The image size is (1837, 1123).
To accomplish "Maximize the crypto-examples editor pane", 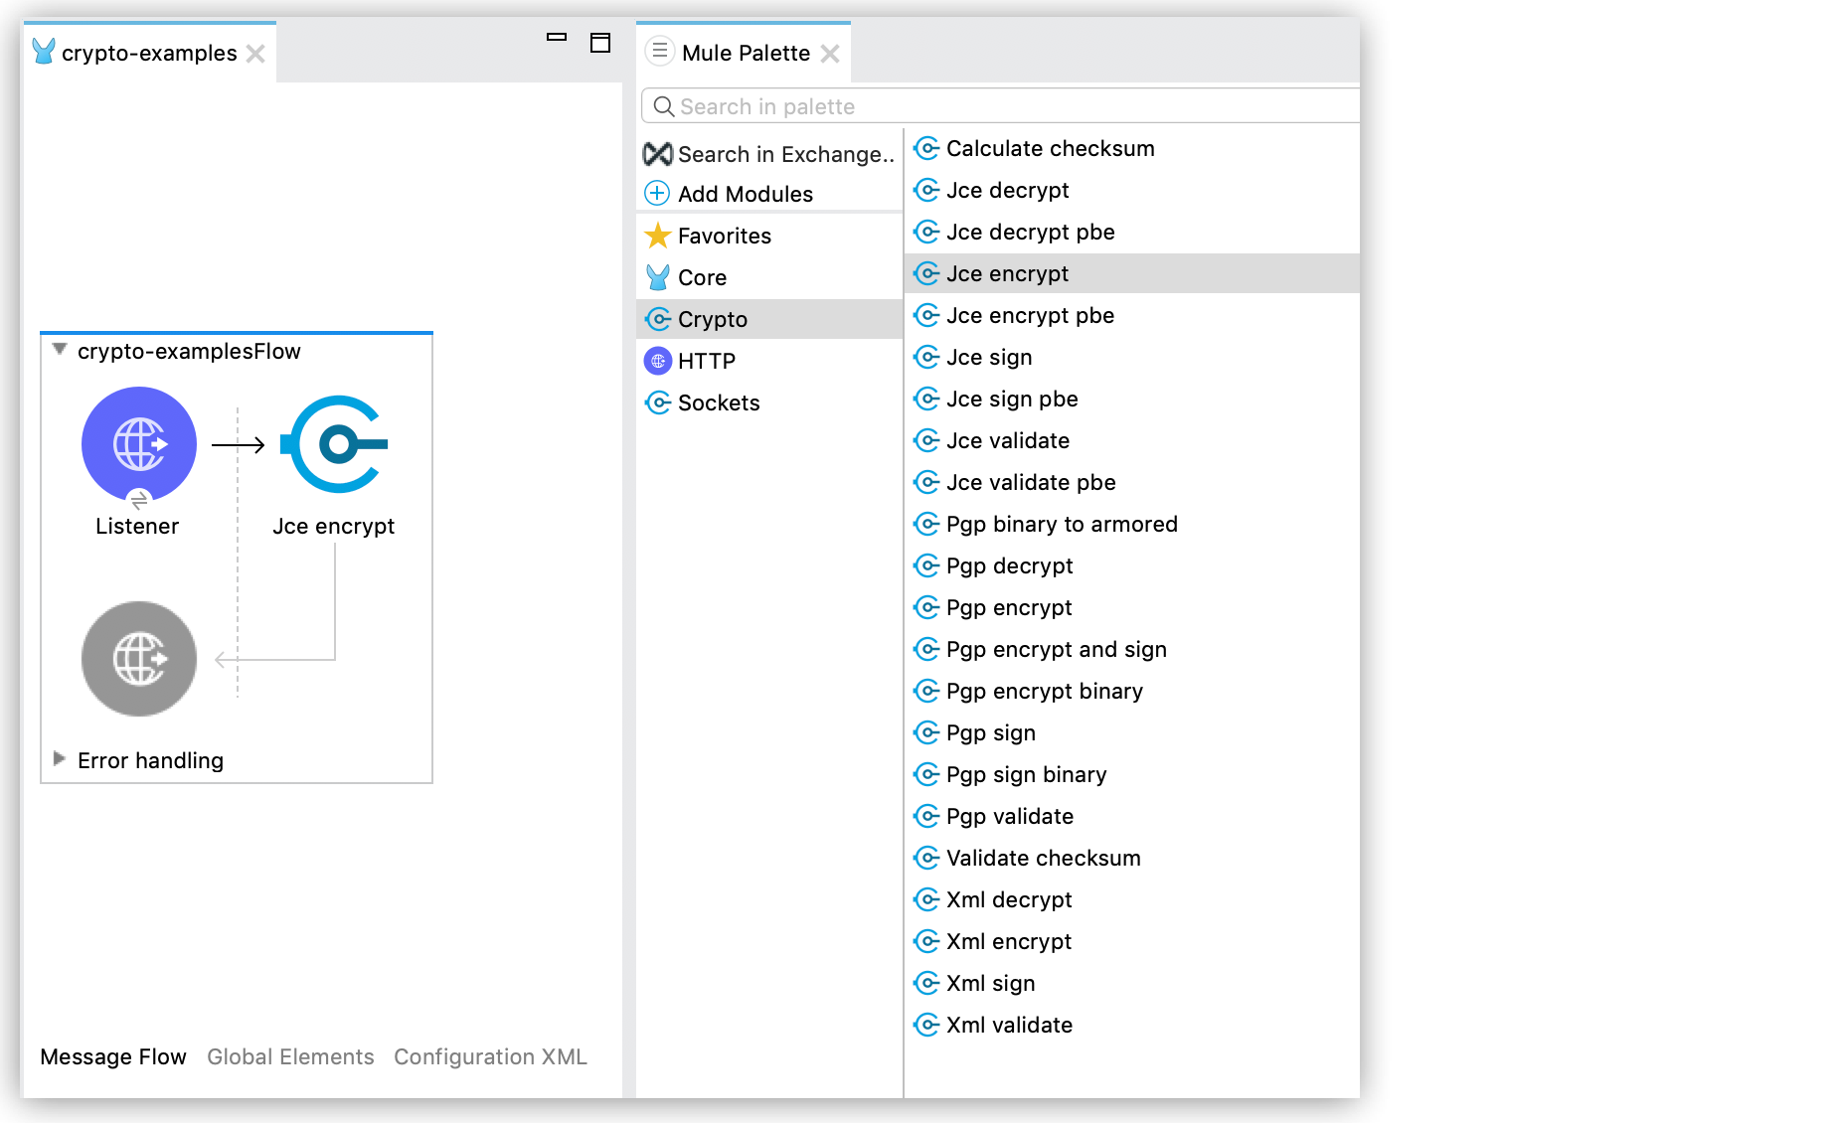I will [600, 43].
